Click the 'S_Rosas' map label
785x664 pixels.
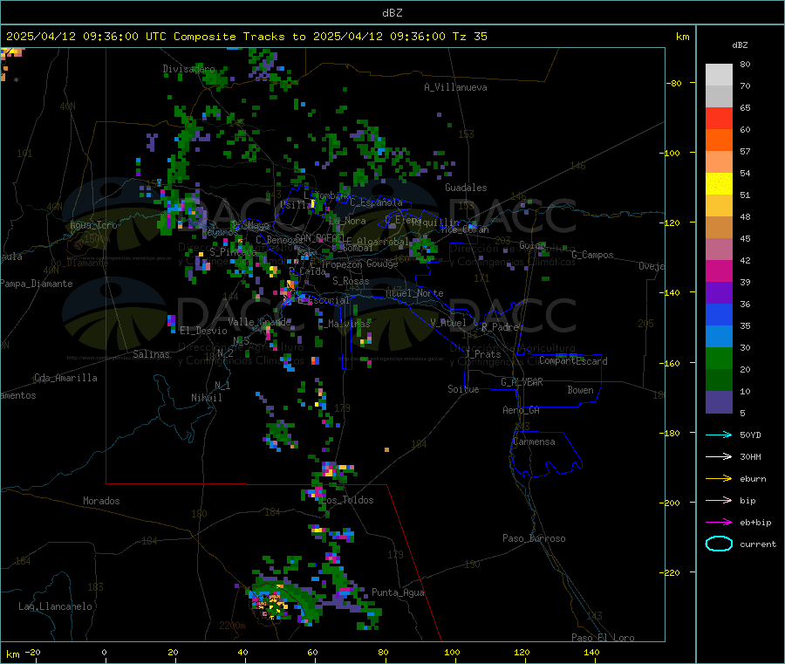pyautogui.click(x=351, y=281)
